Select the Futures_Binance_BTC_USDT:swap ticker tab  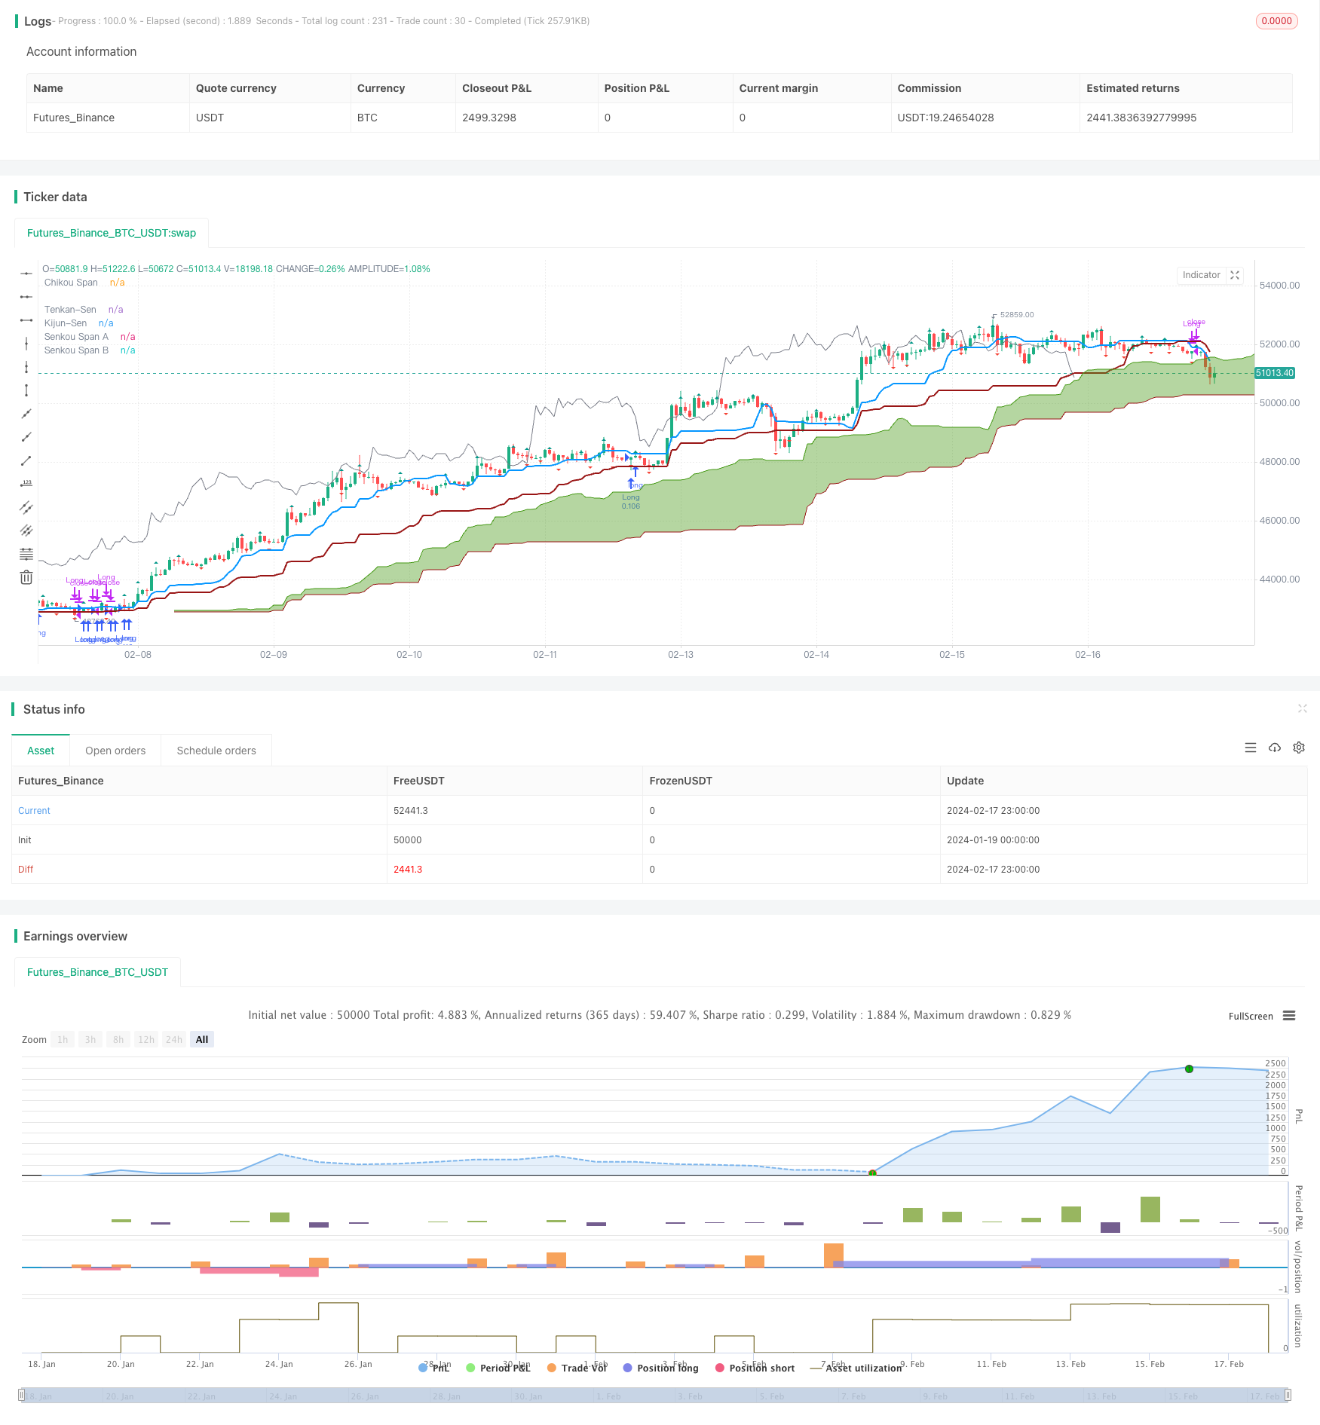pyautogui.click(x=112, y=233)
